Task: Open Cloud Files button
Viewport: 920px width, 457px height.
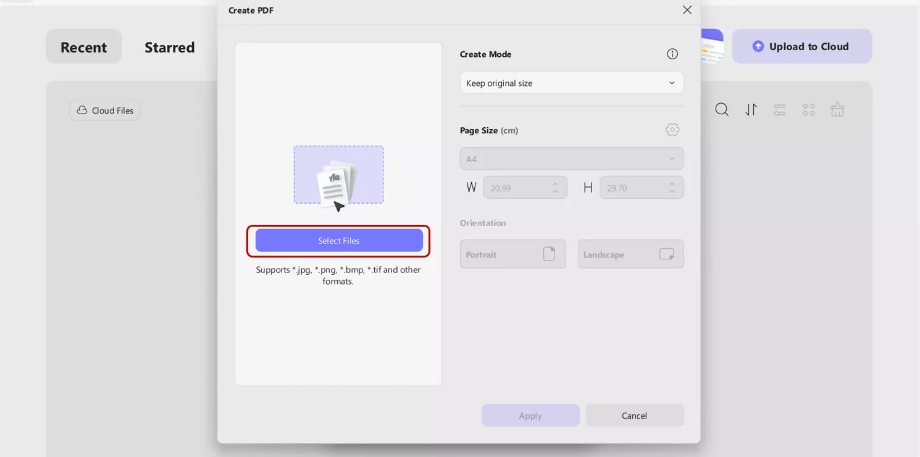Action: pyautogui.click(x=105, y=111)
